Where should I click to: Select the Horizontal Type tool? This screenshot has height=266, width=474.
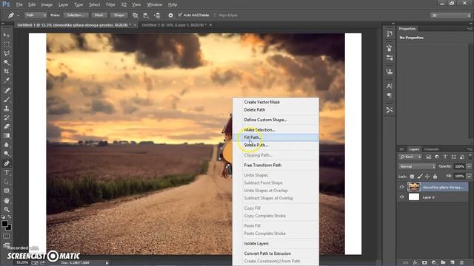(7, 173)
